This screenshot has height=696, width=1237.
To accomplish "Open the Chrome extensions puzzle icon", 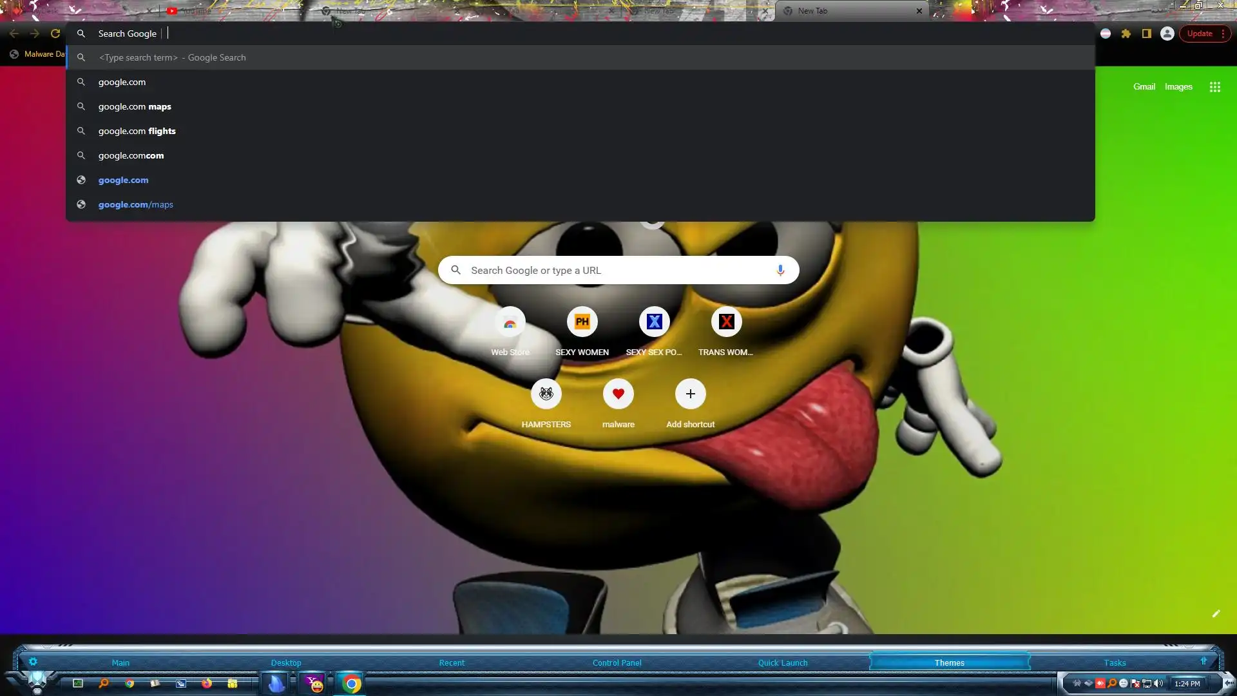I will pyautogui.click(x=1126, y=34).
